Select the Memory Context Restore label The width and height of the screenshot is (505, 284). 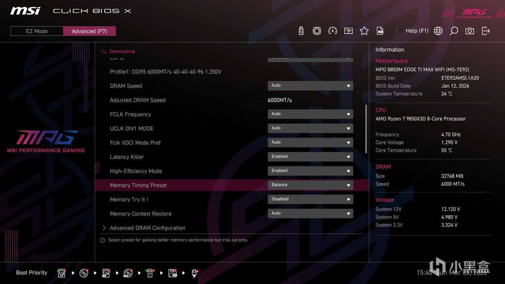141,214
